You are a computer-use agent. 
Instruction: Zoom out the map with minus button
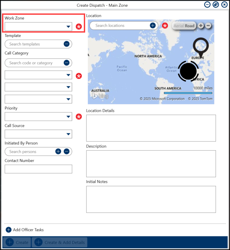coord(208,26)
